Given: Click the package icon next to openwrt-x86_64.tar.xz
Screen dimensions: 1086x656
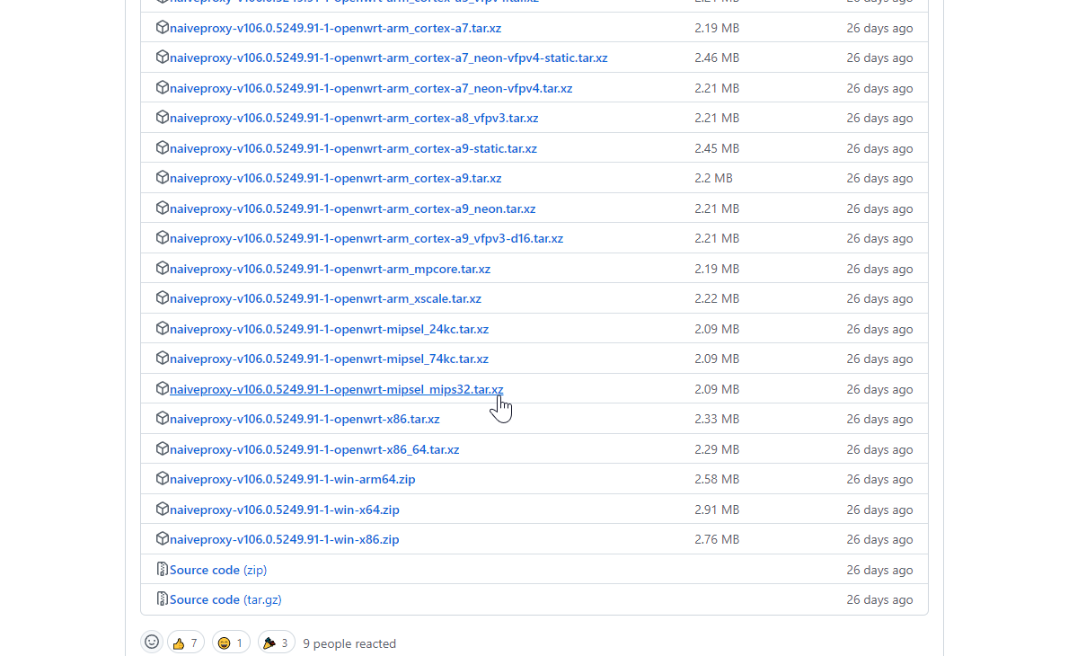Looking at the screenshot, I should coord(163,448).
